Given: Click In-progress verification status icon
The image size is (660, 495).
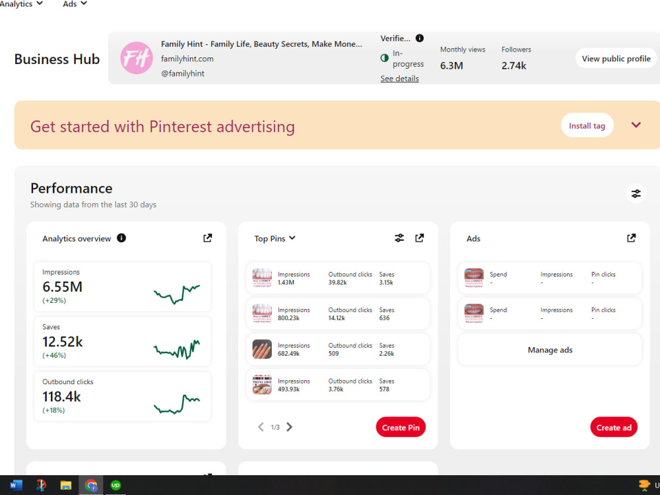Looking at the screenshot, I should pos(384,58).
